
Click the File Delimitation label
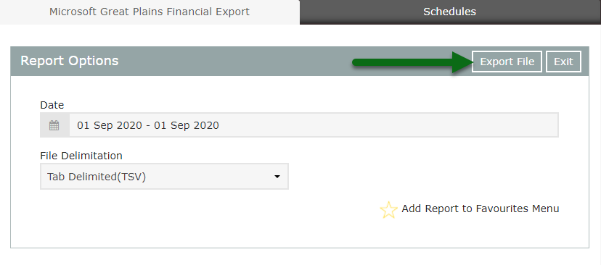81,156
